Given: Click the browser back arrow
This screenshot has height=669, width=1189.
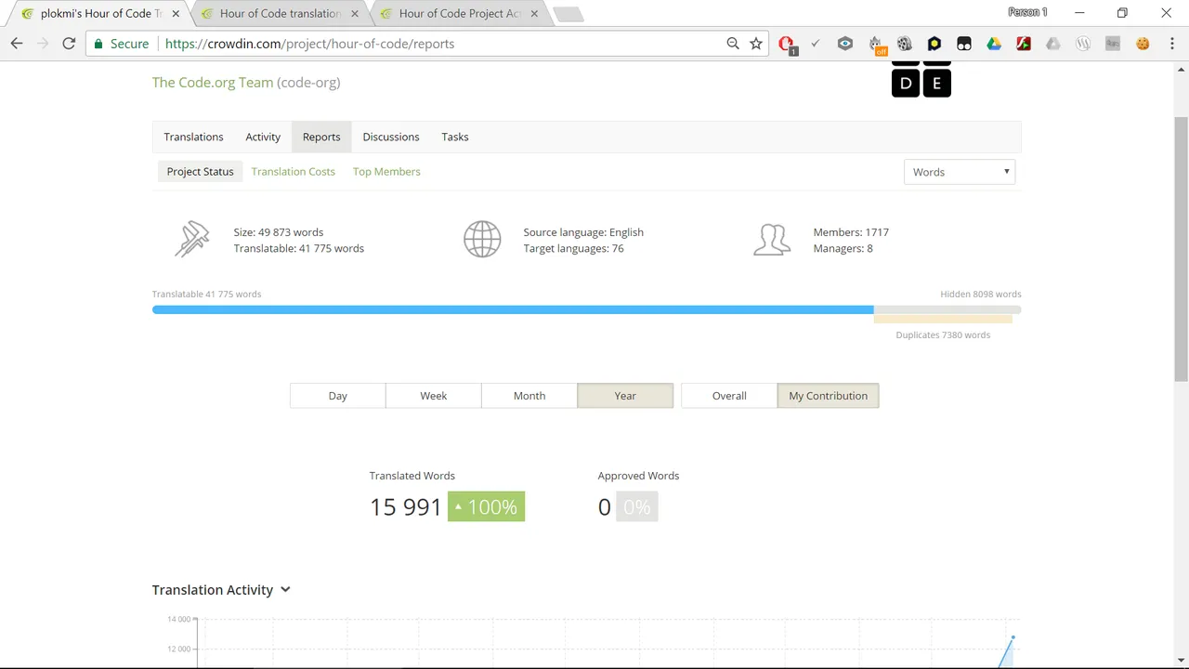Looking at the screenshot, I should [x=17, y=44].
